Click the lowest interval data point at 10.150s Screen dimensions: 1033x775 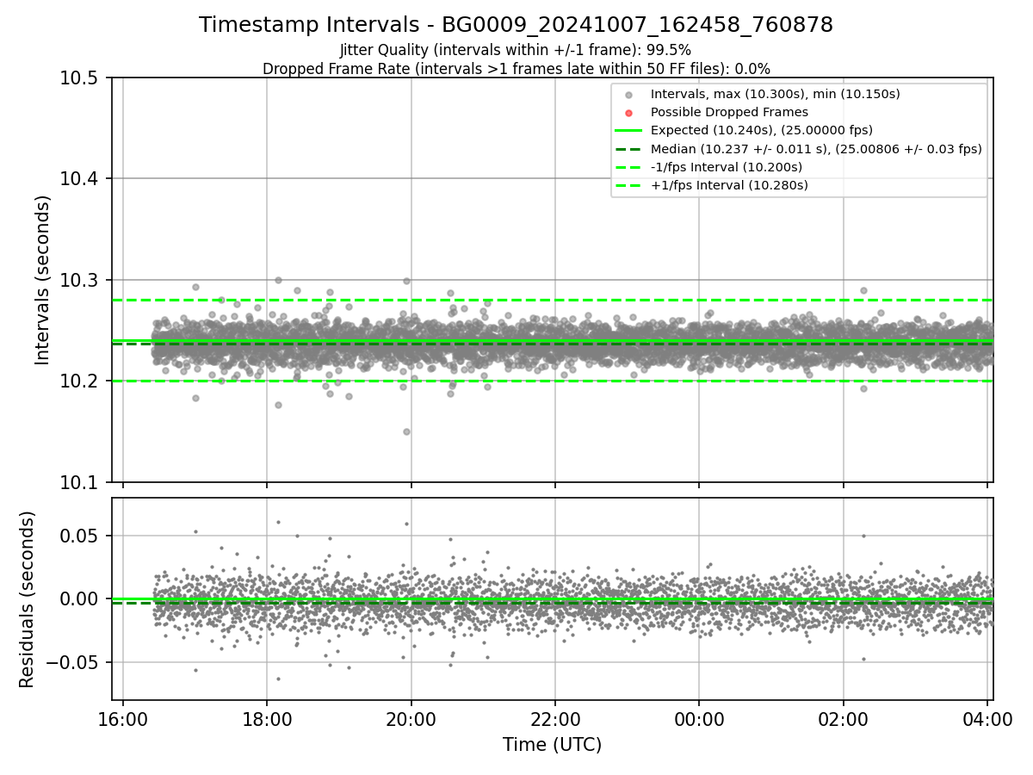coord(406,431)
